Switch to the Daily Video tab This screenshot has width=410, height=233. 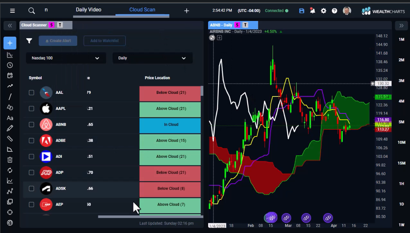point(89,10)
